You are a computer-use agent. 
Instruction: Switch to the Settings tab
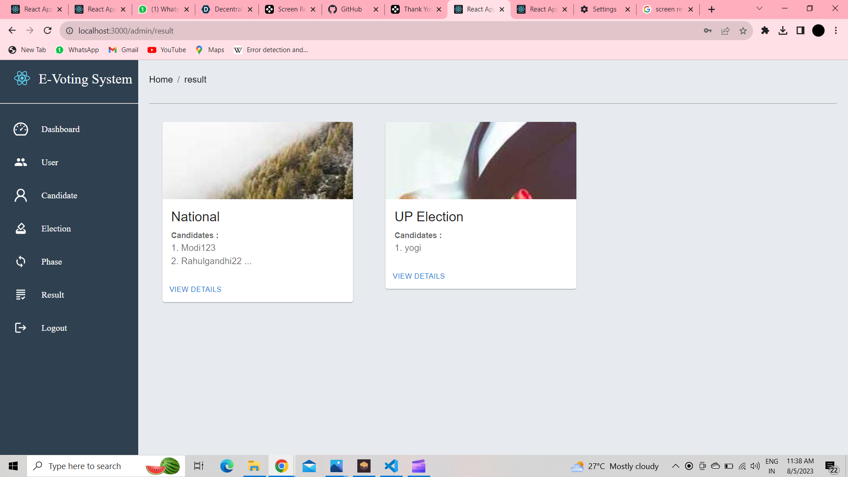[x=604, y=9]
